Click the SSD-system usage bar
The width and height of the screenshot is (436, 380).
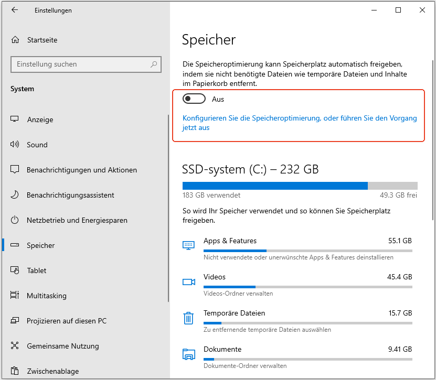tap(299, 185)
